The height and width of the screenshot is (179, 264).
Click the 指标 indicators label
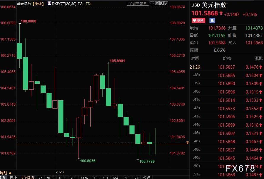[3, 178]
